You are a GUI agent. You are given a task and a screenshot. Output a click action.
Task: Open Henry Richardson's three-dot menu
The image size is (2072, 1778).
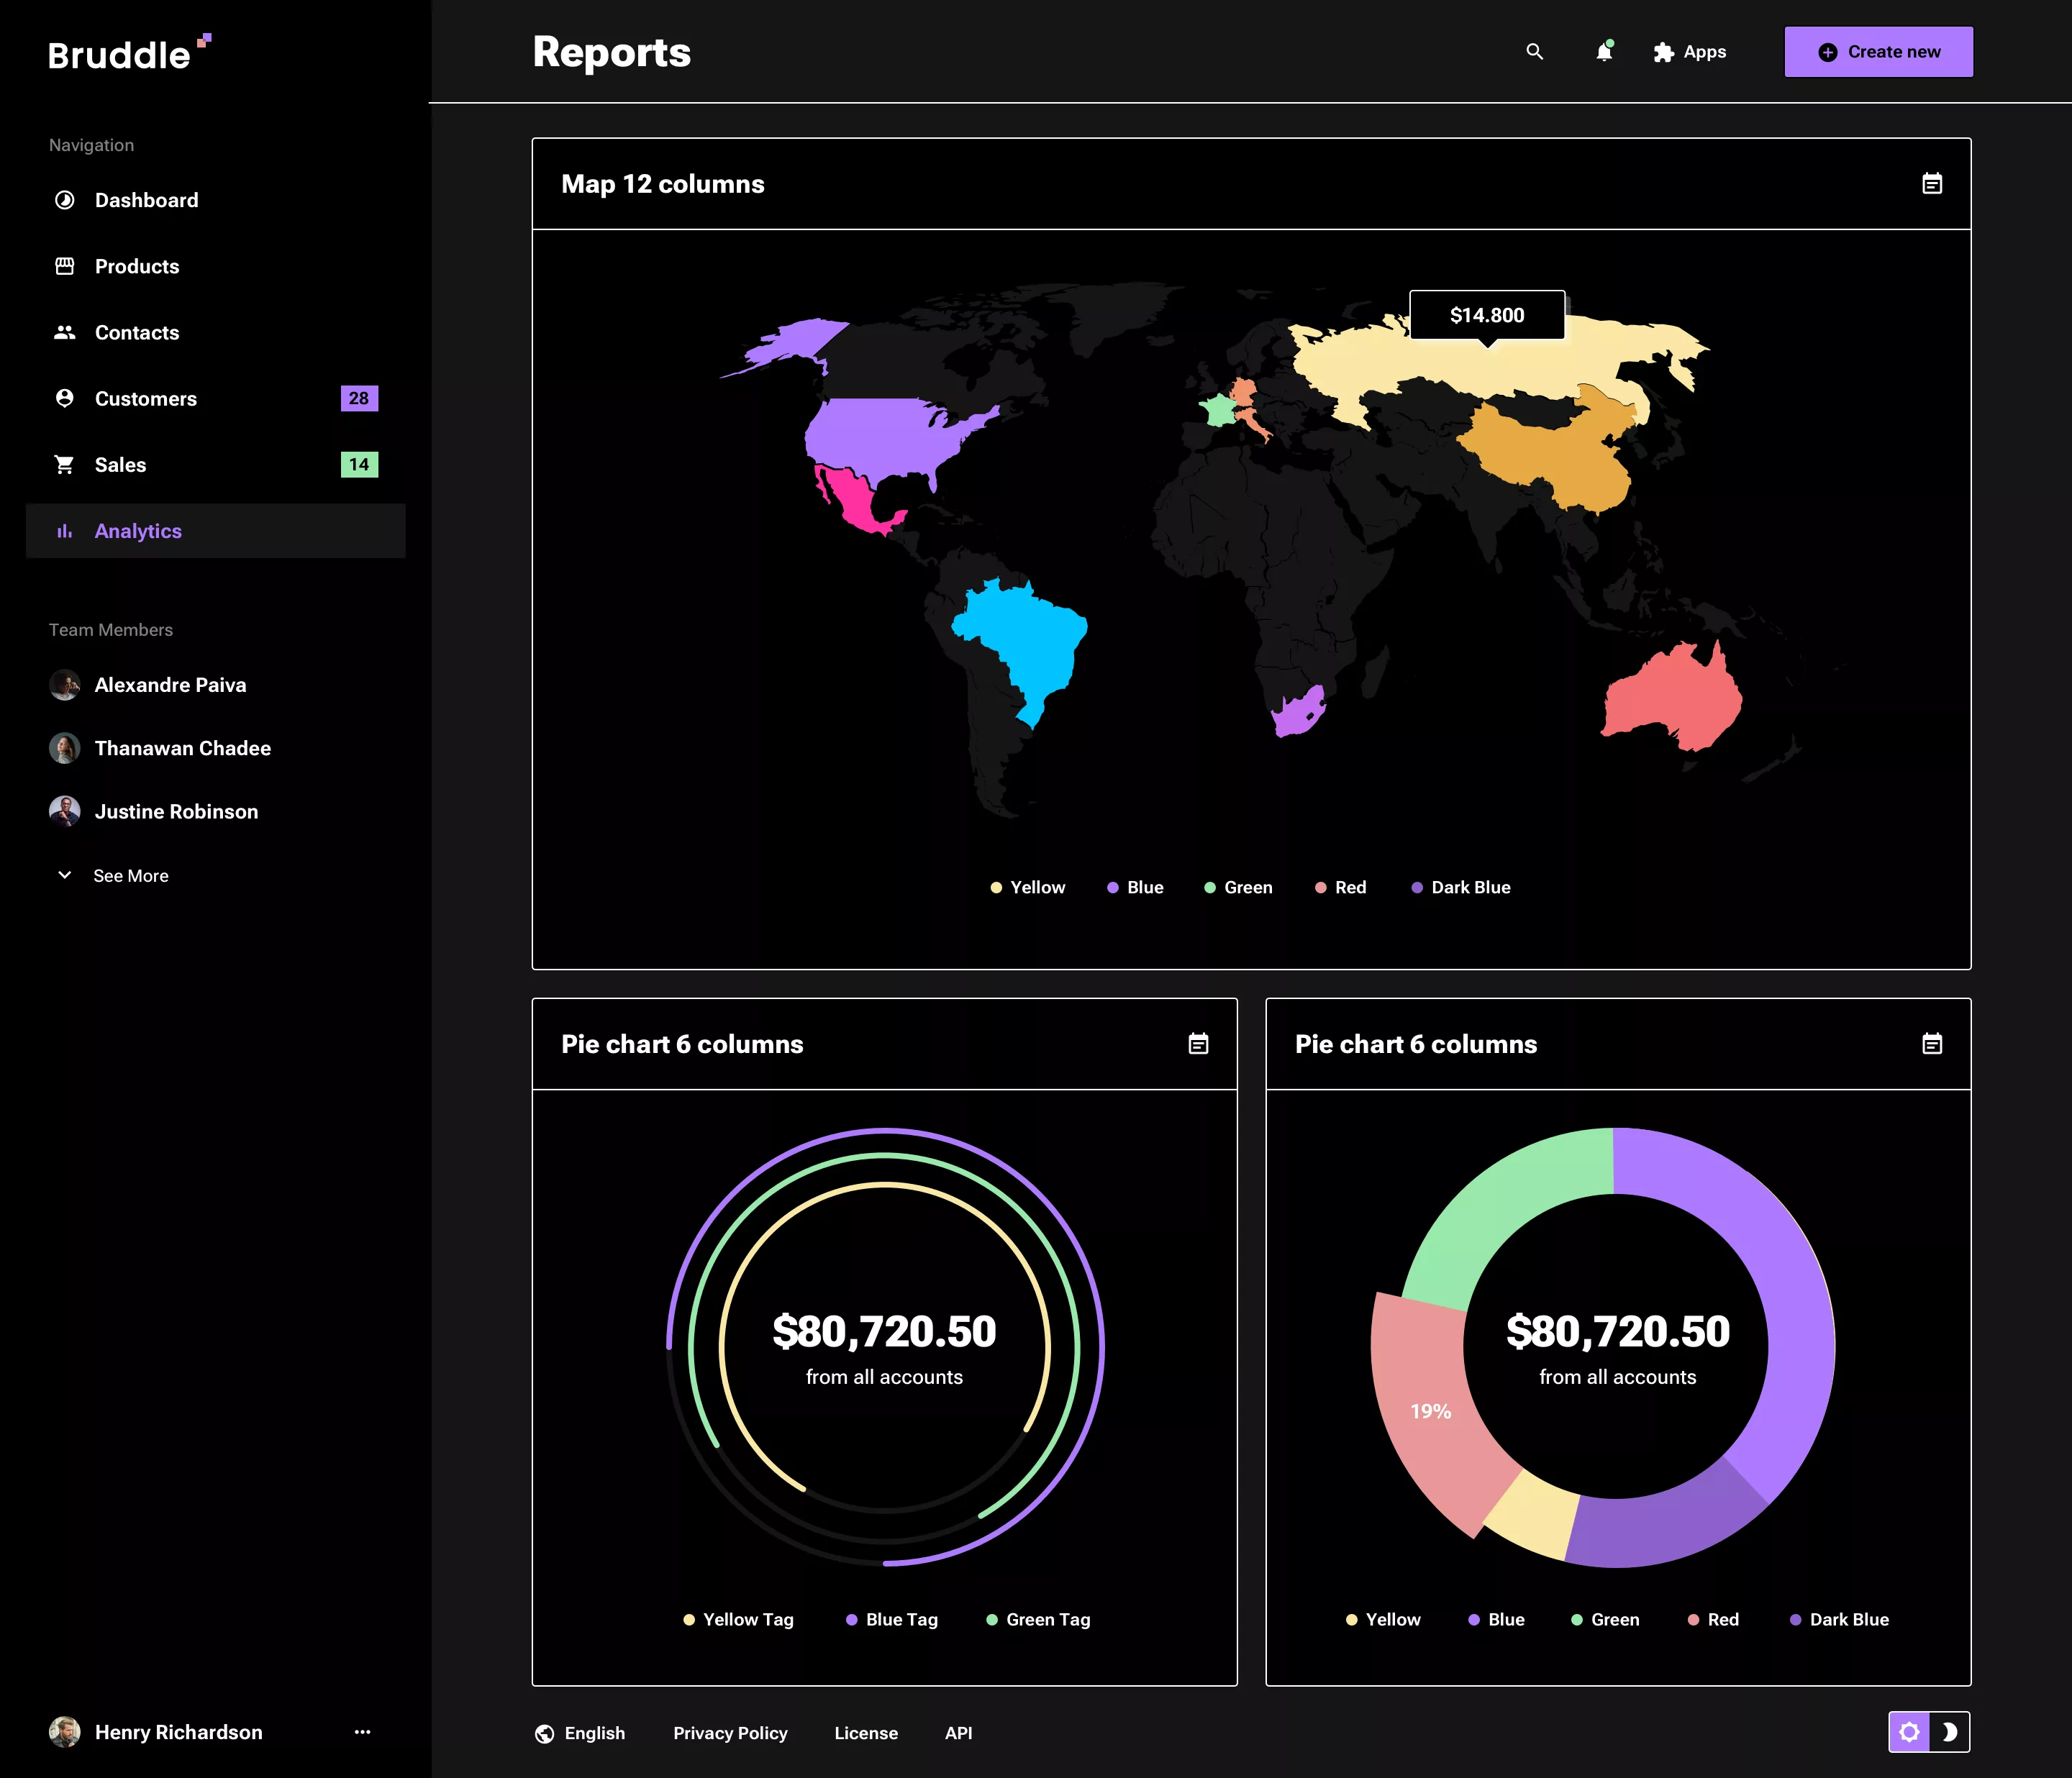coord(362,1732)
